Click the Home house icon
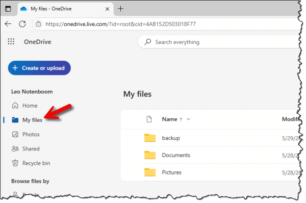This screenshot has width=306, height=203. tap(15, 106)
